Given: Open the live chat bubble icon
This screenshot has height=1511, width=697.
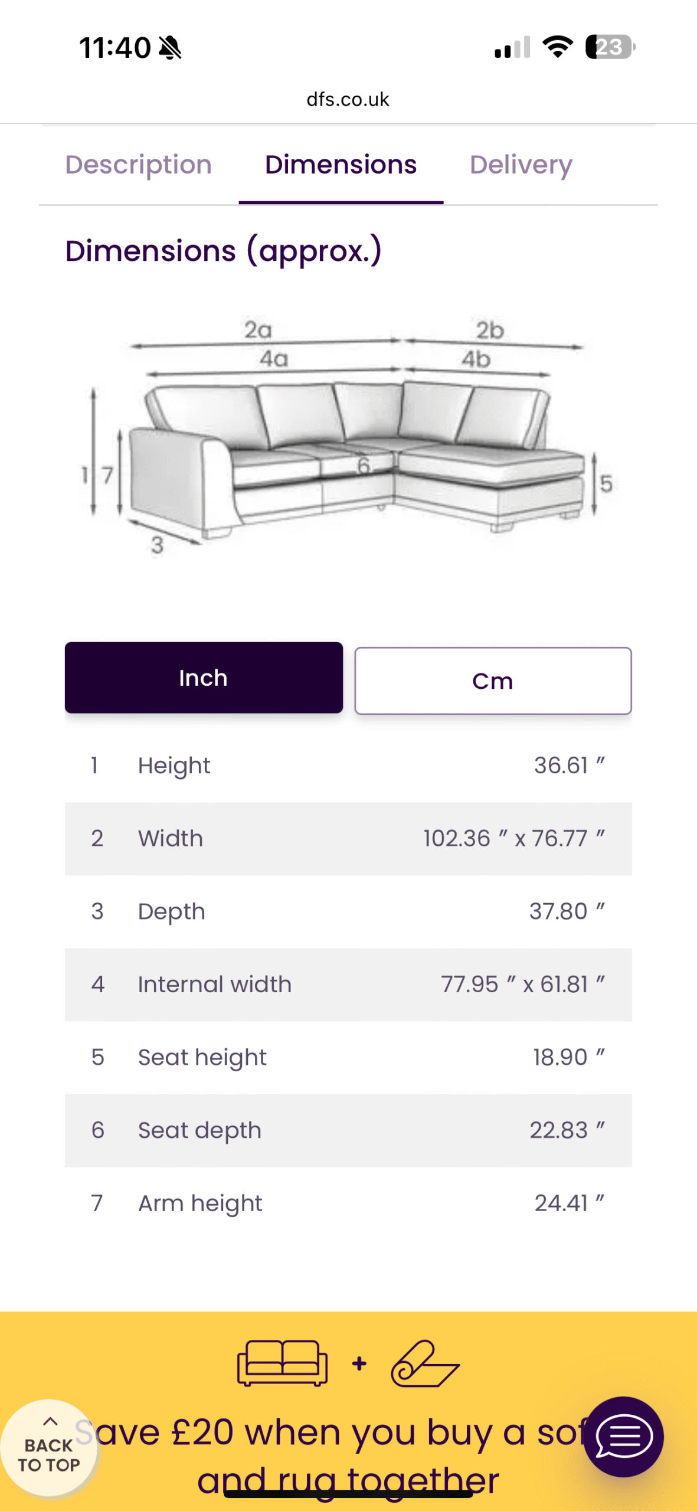Looking at the screenshot, I should 623,1437.
